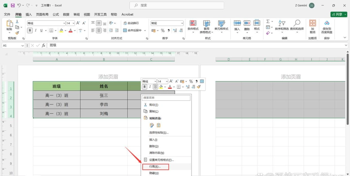
Task: Toggle Bold in the ribbon font group
Action: coord(30,31)
